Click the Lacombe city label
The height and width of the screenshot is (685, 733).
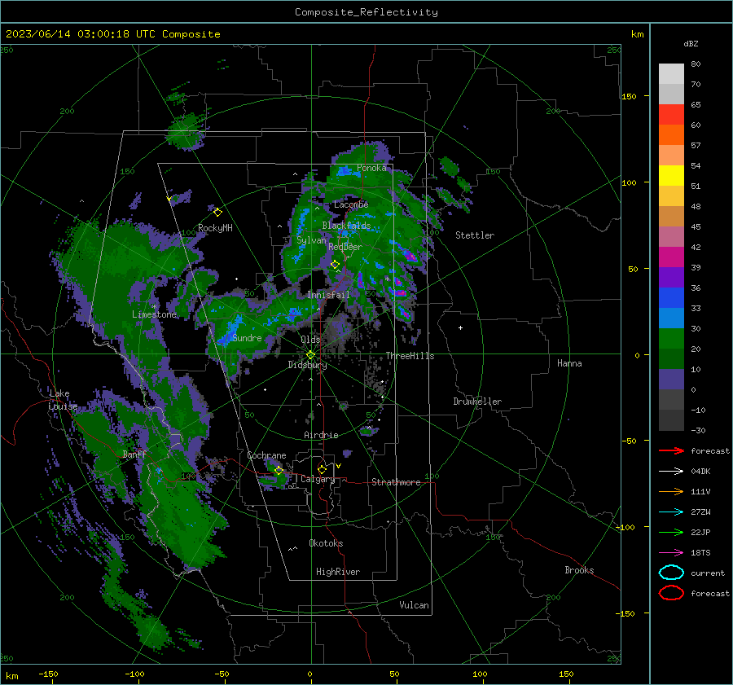pos(351,204)
